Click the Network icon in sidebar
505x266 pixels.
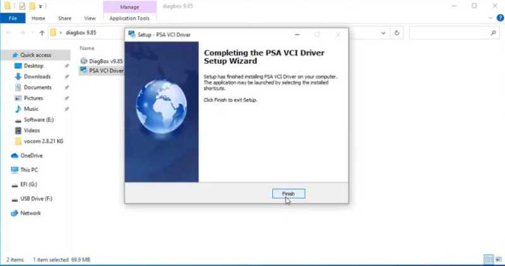tap(15, 213)
